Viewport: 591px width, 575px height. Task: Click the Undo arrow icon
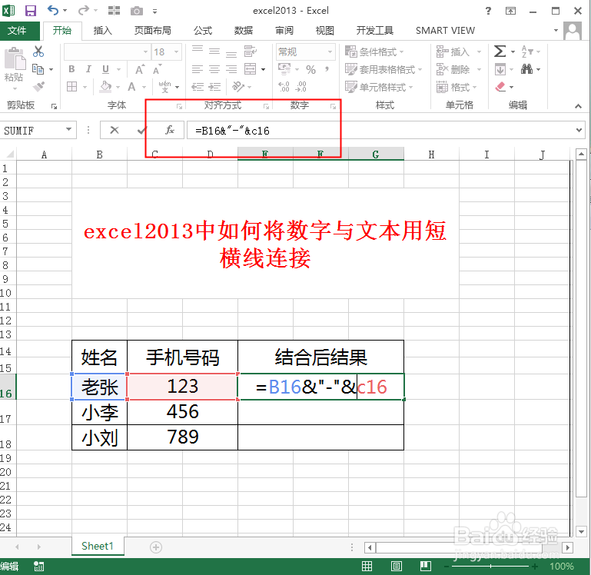53,11
